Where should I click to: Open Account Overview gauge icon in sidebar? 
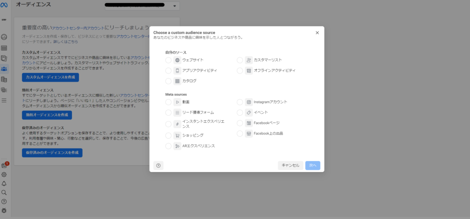coord(4,37)
